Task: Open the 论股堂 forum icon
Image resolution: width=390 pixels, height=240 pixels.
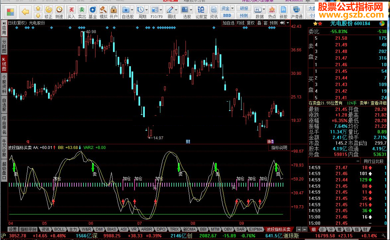Action: [x=201, y=13]
